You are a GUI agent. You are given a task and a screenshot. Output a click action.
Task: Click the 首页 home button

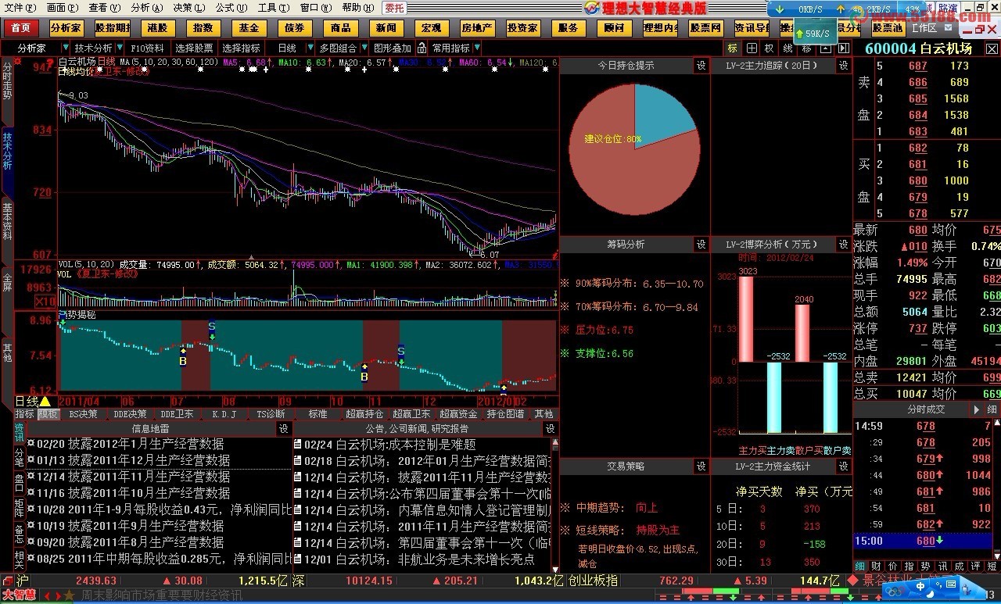[21, 28]
